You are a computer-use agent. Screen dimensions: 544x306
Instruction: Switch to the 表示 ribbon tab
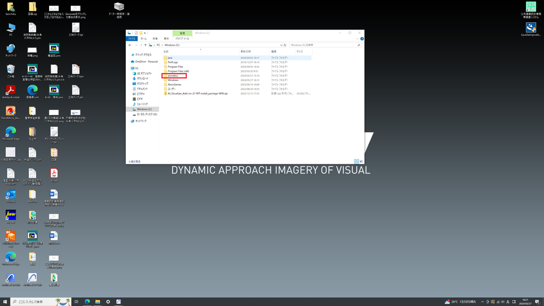(166, 39)
